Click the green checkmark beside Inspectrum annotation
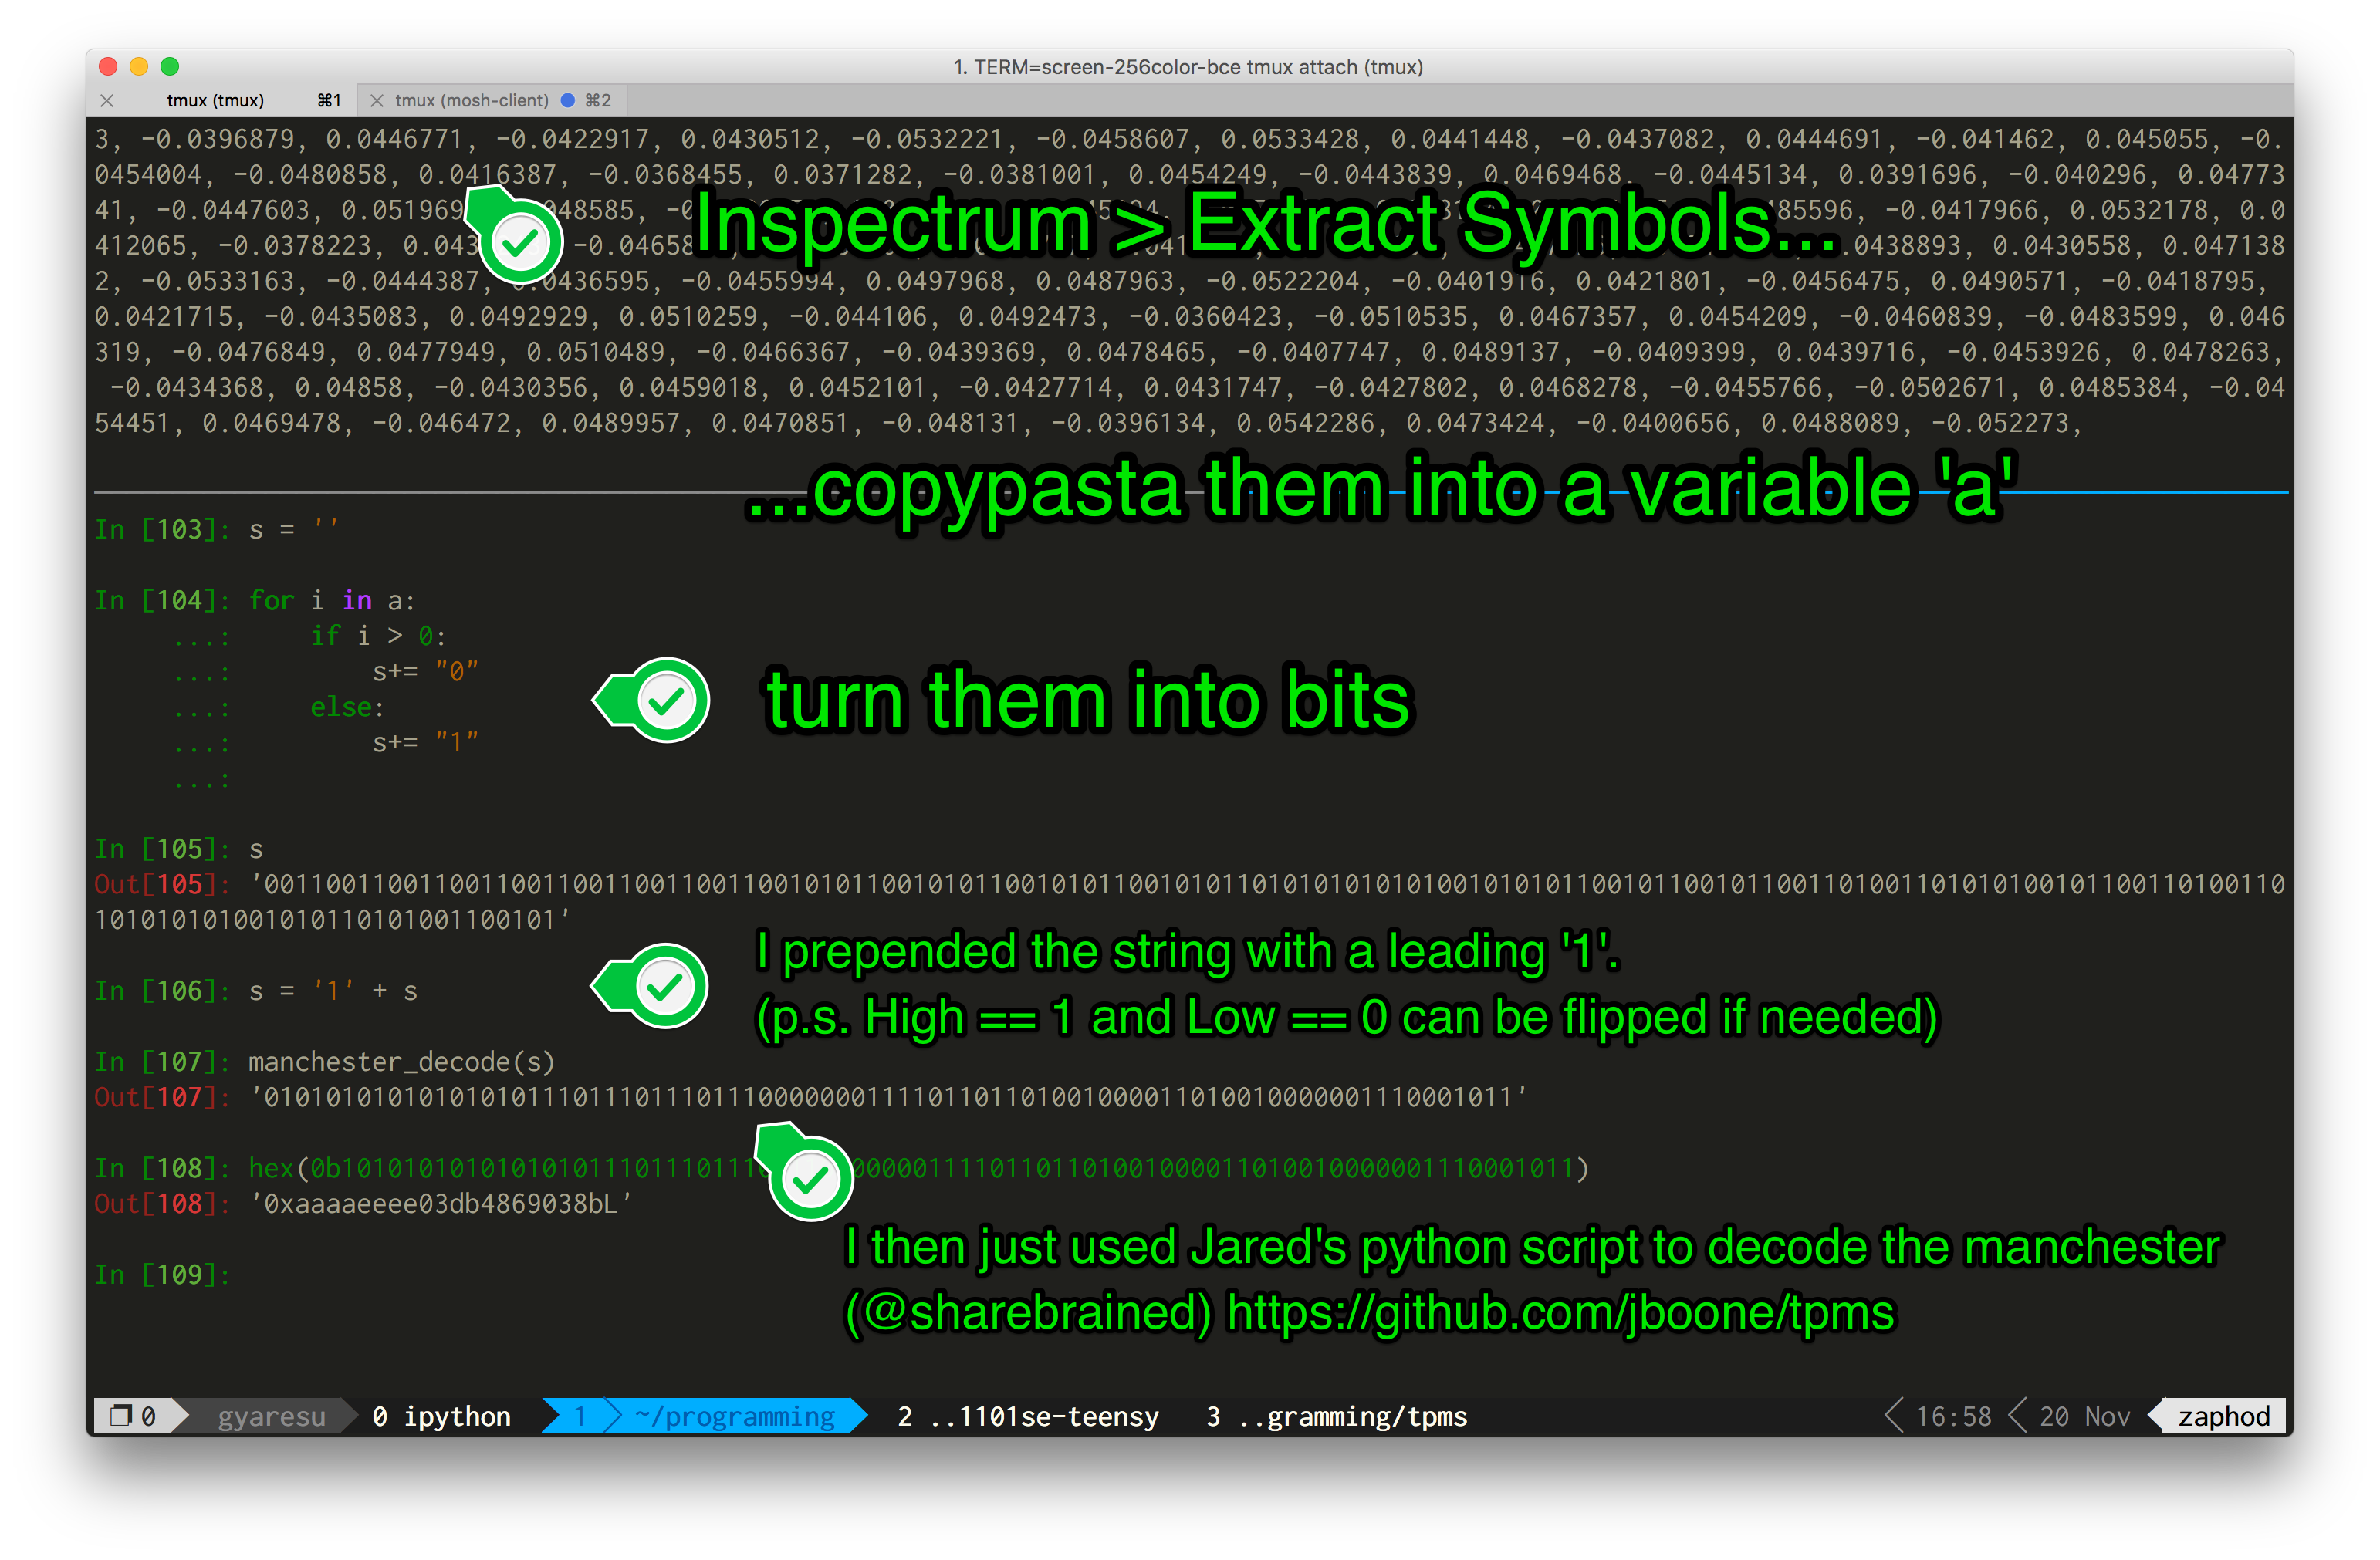The image size is (2380, 1560). pyautogui.click(x=520, y=241)
